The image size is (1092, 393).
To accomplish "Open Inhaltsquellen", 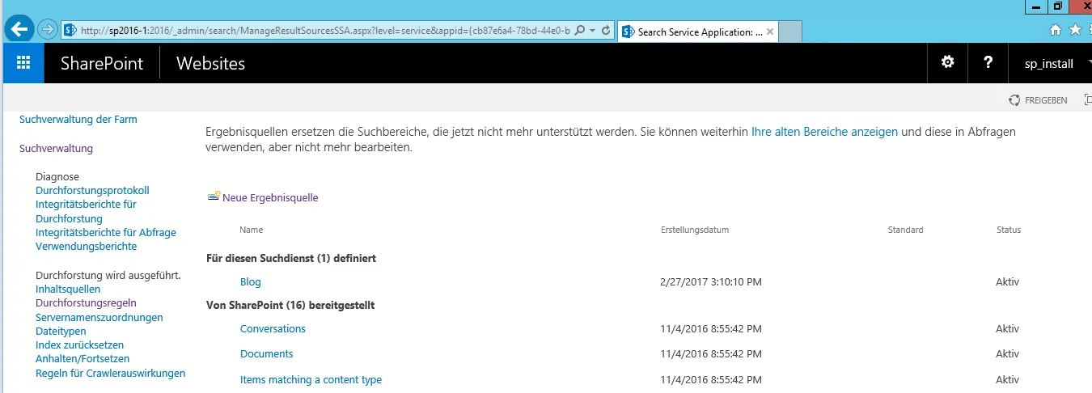I will tap(68, 289).
